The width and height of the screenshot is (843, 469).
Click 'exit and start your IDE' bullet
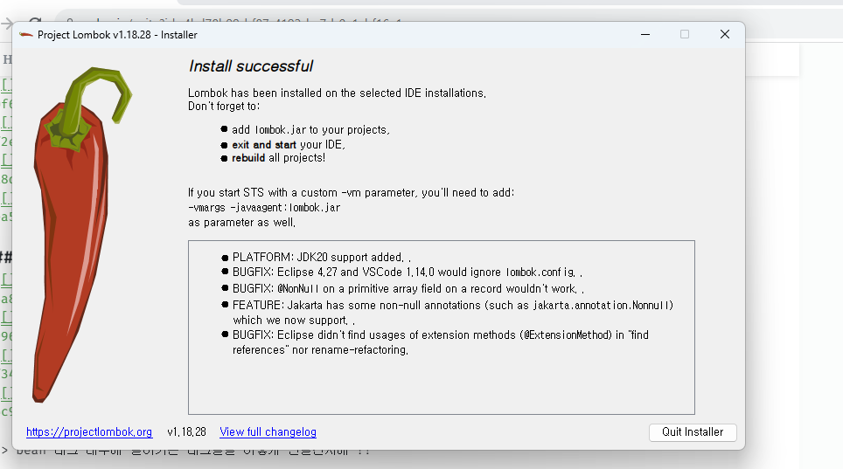(x=289, y=145)
